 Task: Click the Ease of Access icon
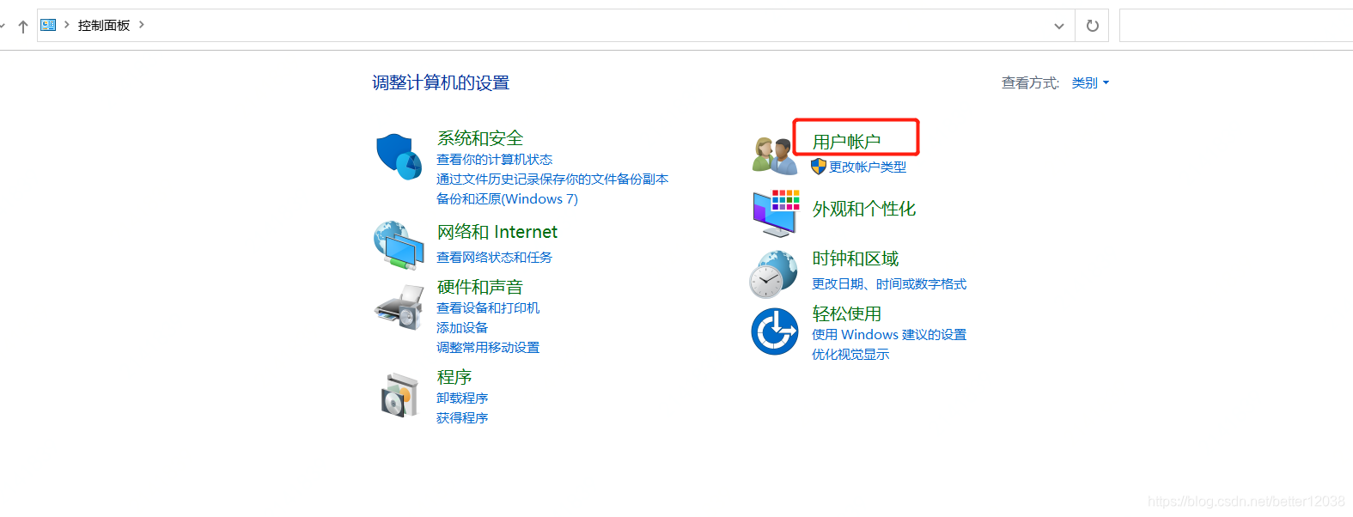[x=775, y=331]
